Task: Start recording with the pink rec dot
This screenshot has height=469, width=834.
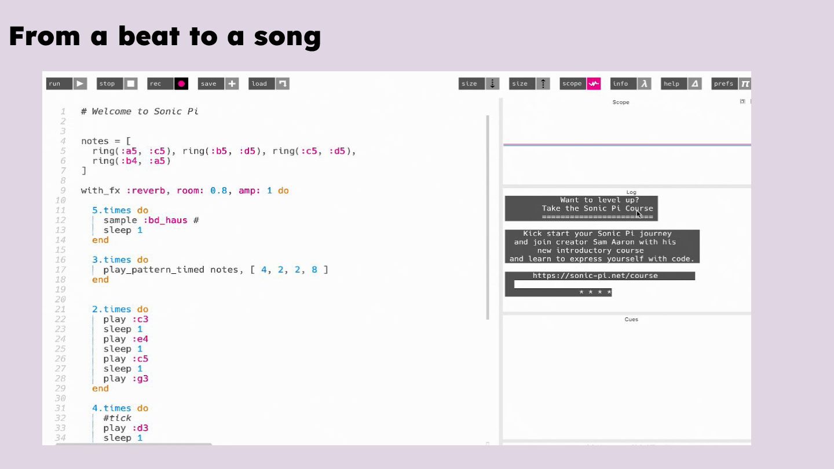Action: (181, 83)
